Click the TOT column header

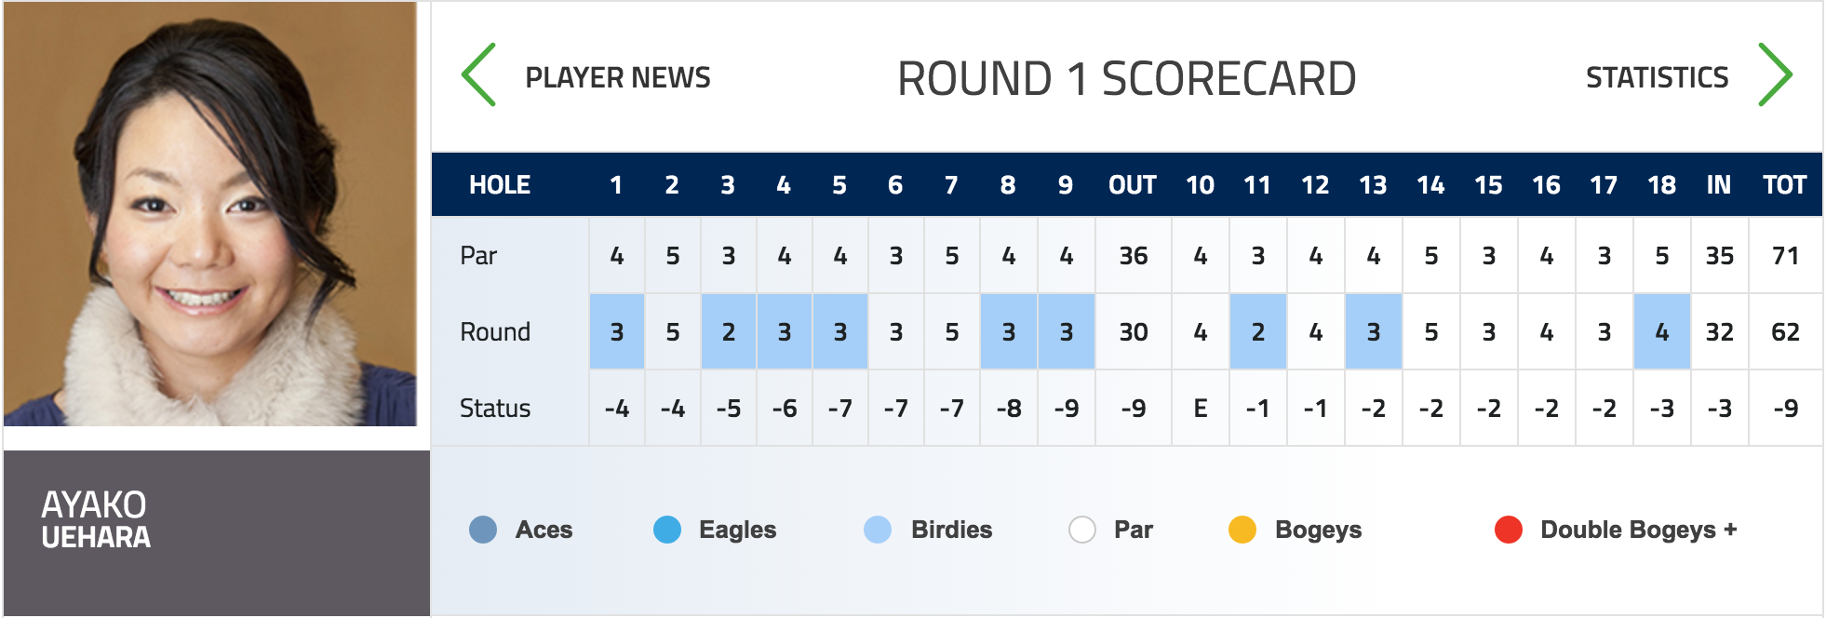(x=1785, y=185)
